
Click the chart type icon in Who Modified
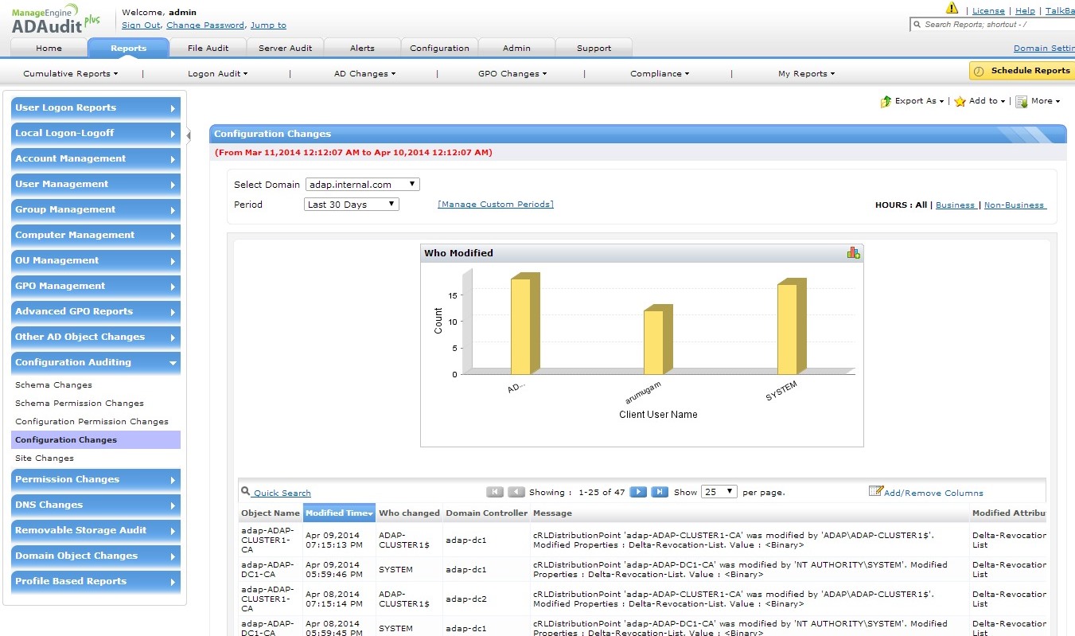pyautogui.click(x=853, y=252)
